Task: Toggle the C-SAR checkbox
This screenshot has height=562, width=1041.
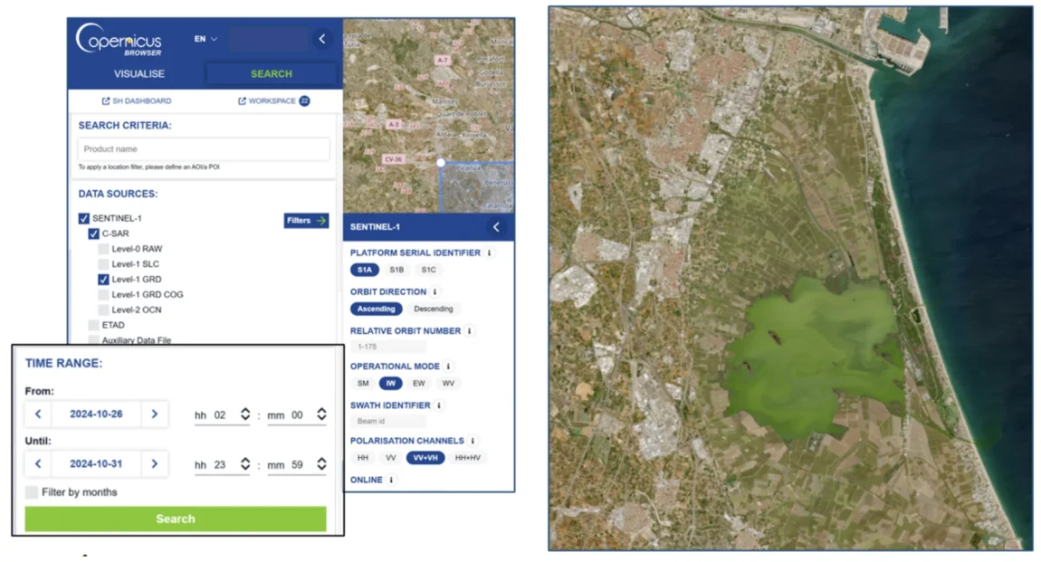Action: [x=93, y=233]
